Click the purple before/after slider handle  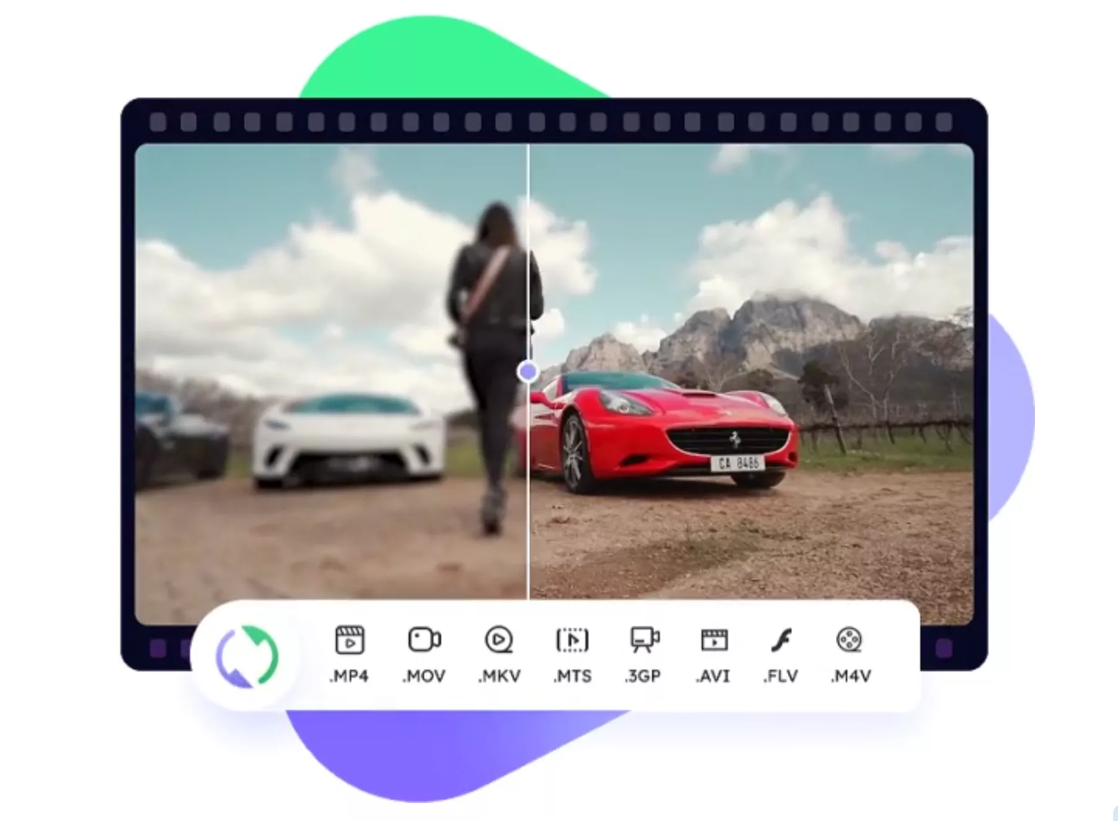click(528, 372)
